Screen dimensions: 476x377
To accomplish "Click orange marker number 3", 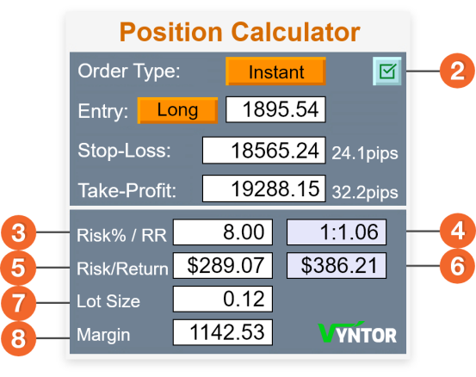I will pyautogui.click(x=19, y=232).
